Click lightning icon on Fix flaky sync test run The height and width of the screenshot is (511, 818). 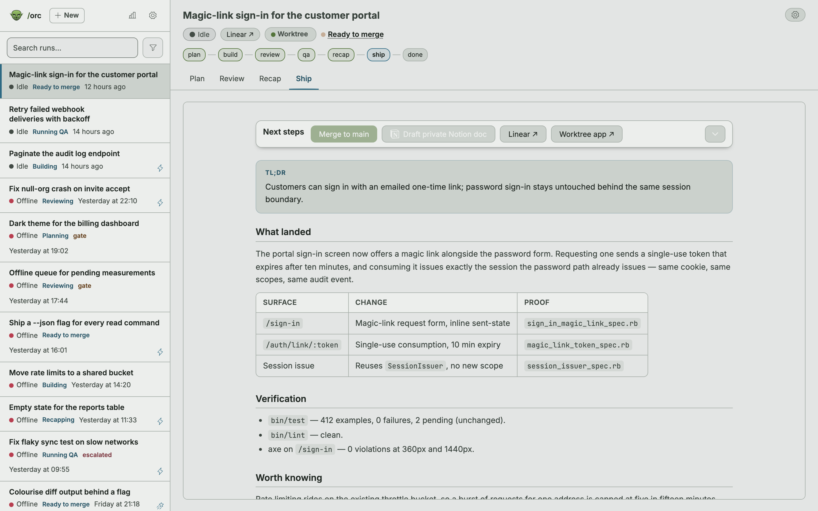[160, 471]
